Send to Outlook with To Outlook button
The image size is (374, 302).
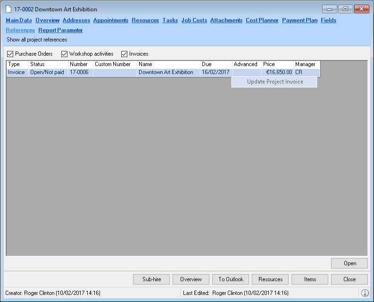pos(231,279)
